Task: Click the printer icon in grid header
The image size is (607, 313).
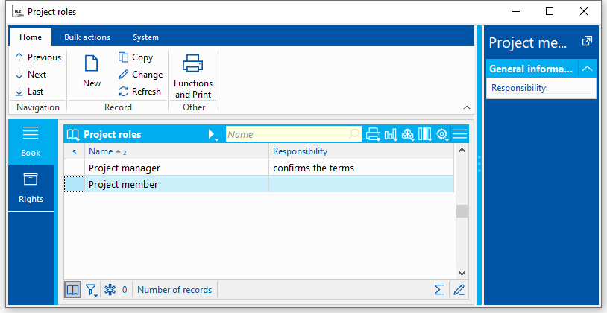Action: click(x=373, y=135)
